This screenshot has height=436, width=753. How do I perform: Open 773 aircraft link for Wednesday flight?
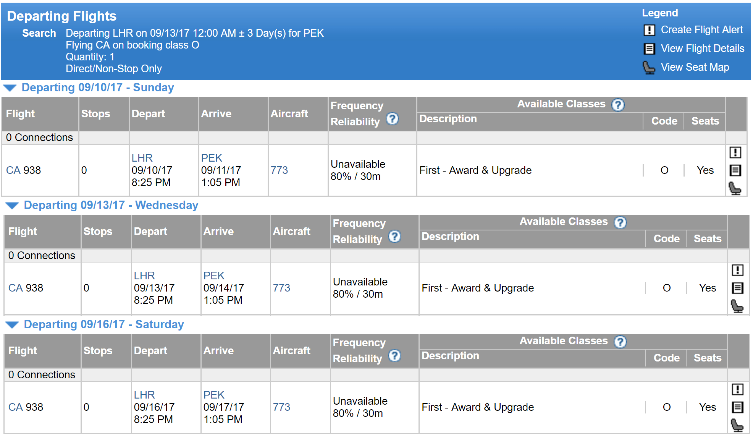[x=281, y=288]
